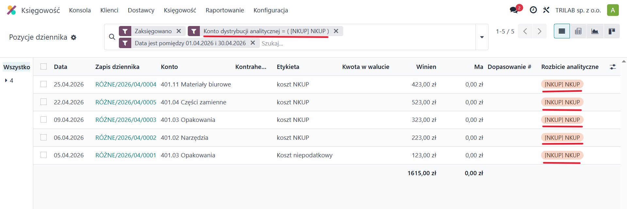The image size is (627, 209).
Task: Expand the group 4 in side panel
Action: pos(6,81)
